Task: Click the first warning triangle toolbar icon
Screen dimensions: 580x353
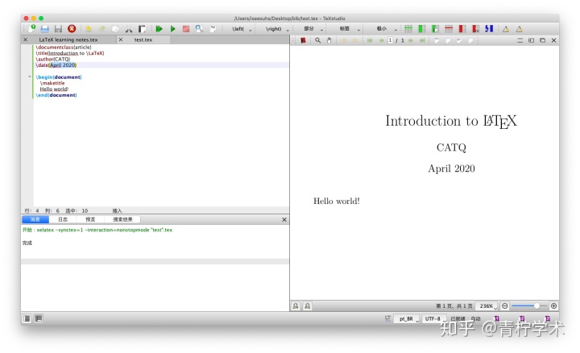Action: pos(506,29)
